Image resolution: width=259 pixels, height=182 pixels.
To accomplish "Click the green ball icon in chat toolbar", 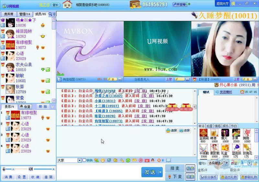I will point(128,160).
